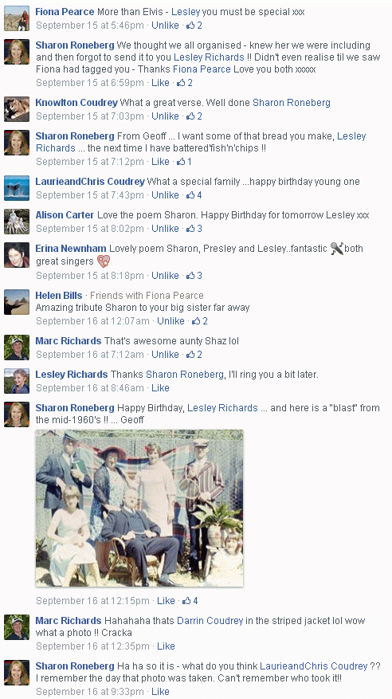Open tagged LaurieandChris Coudrey in Sharon's last comment
The height and width of the screenshot is (699, 392).
pyautogui.click(x=314, y=666)
